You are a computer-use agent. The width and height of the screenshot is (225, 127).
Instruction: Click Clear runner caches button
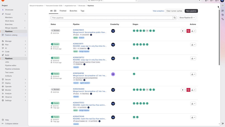(x=174, y=11)
